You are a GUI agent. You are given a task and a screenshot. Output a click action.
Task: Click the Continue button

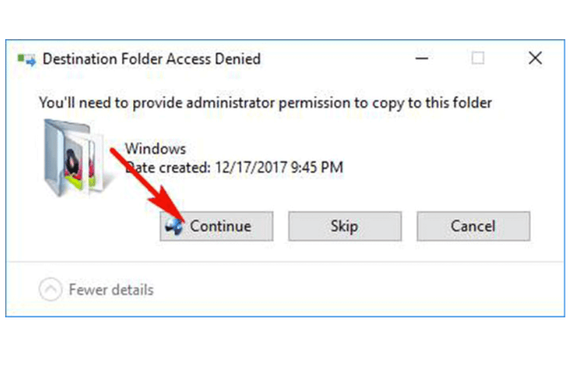pos(216,226)
